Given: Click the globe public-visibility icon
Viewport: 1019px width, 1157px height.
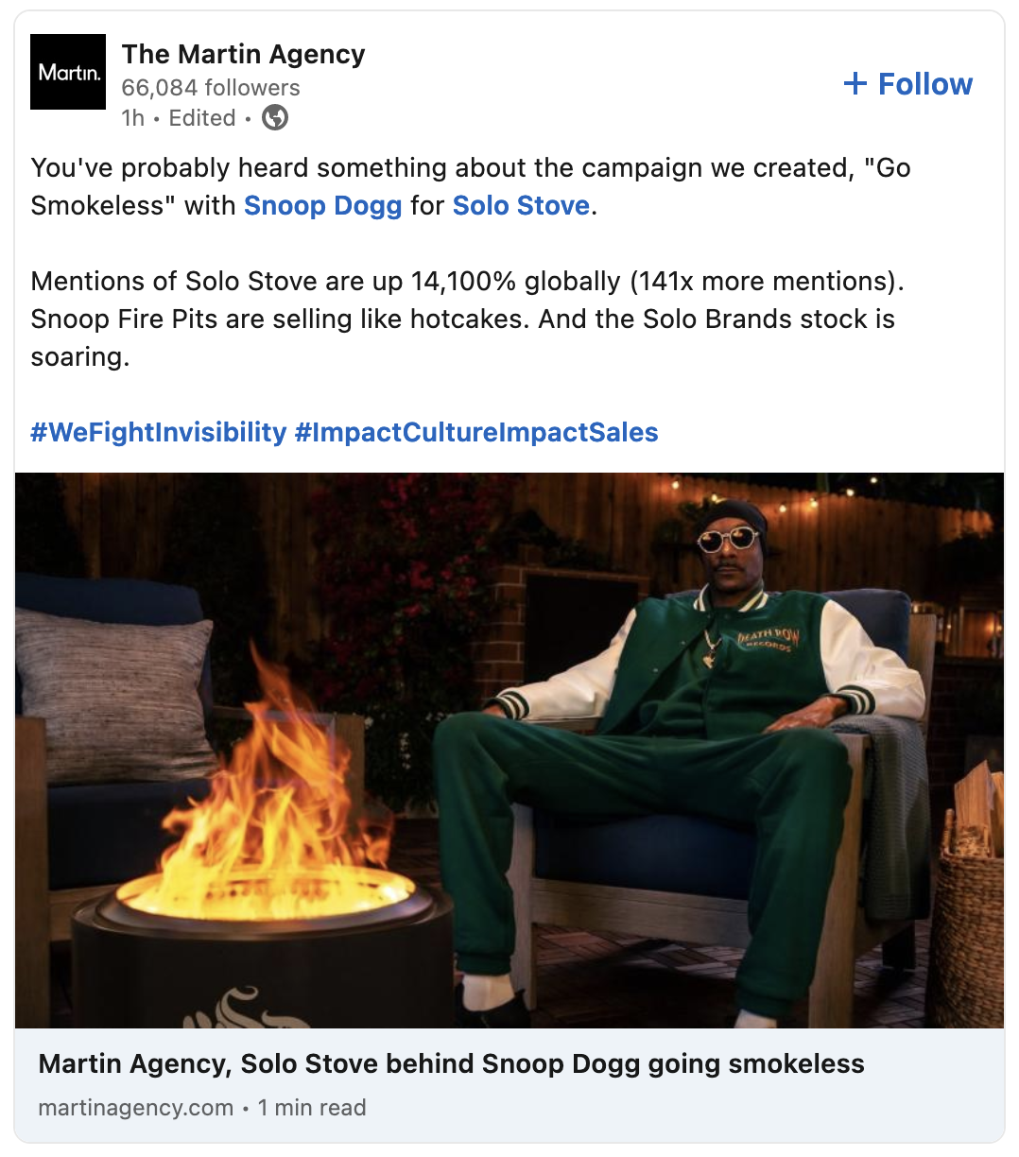Looking at the screenshot, I should pyautogui.click(x=275, y=118).
